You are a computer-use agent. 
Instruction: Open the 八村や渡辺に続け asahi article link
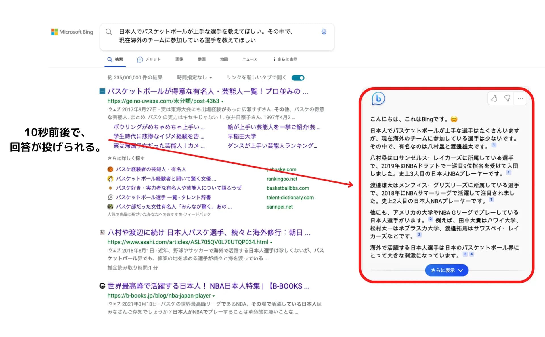point(209,232)
